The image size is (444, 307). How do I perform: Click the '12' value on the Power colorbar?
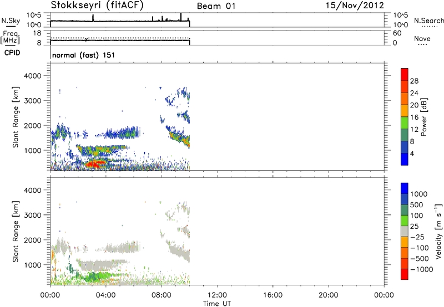(414, 130)
